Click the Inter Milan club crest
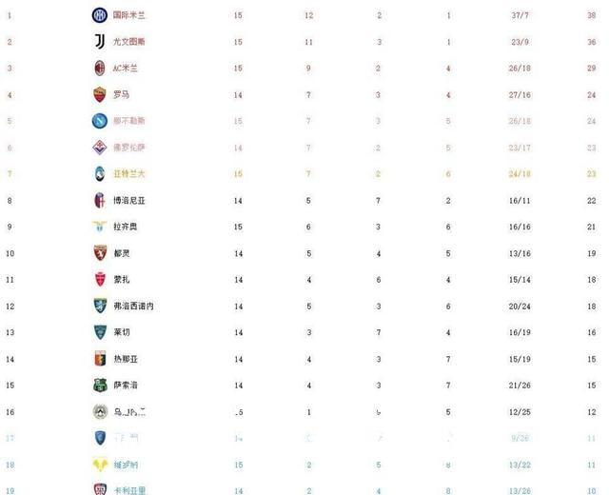This screenshot has height=495, width=609. click(x=99, y=15)
